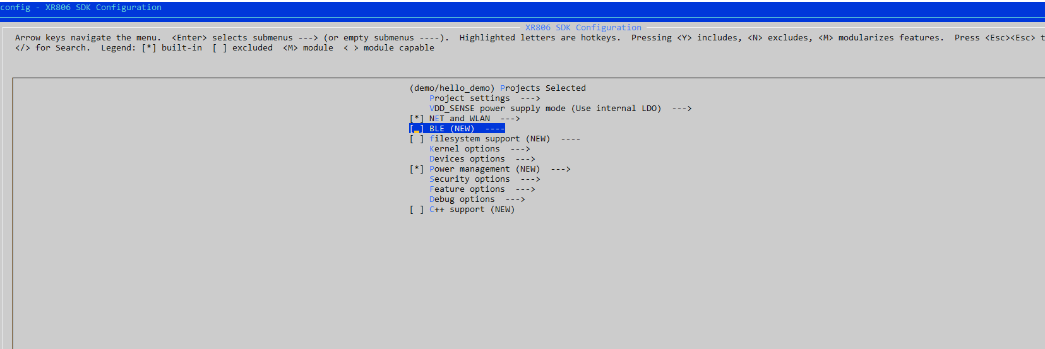Select the Feature options menu entry
The height and width of the screenshot is (349, 1045).
coord(467,189)
